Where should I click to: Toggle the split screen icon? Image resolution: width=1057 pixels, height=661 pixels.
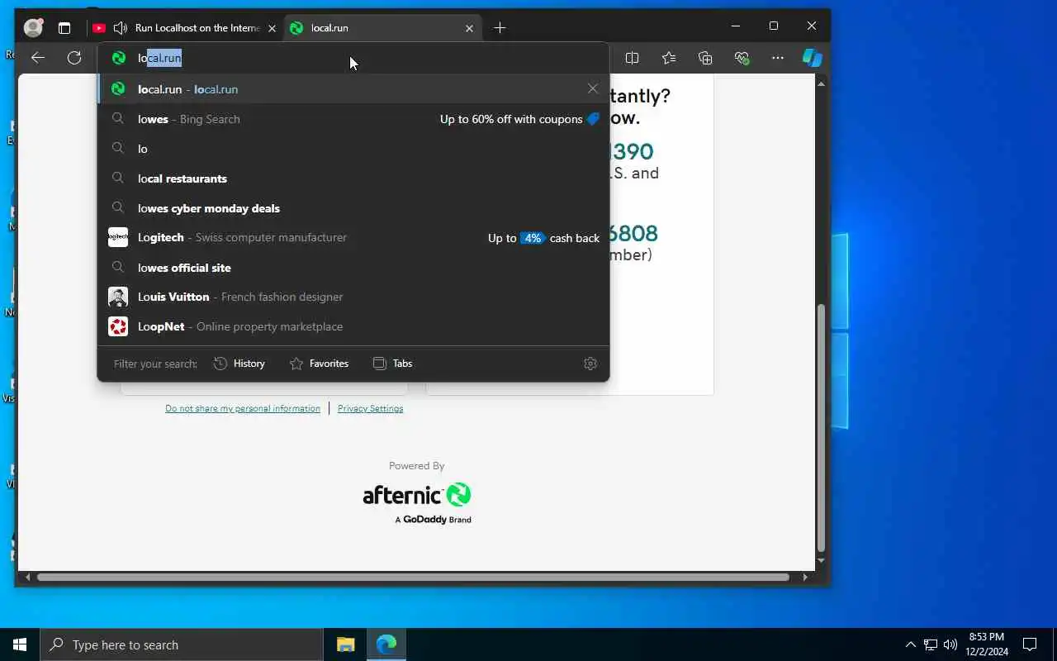click(632, 58)
